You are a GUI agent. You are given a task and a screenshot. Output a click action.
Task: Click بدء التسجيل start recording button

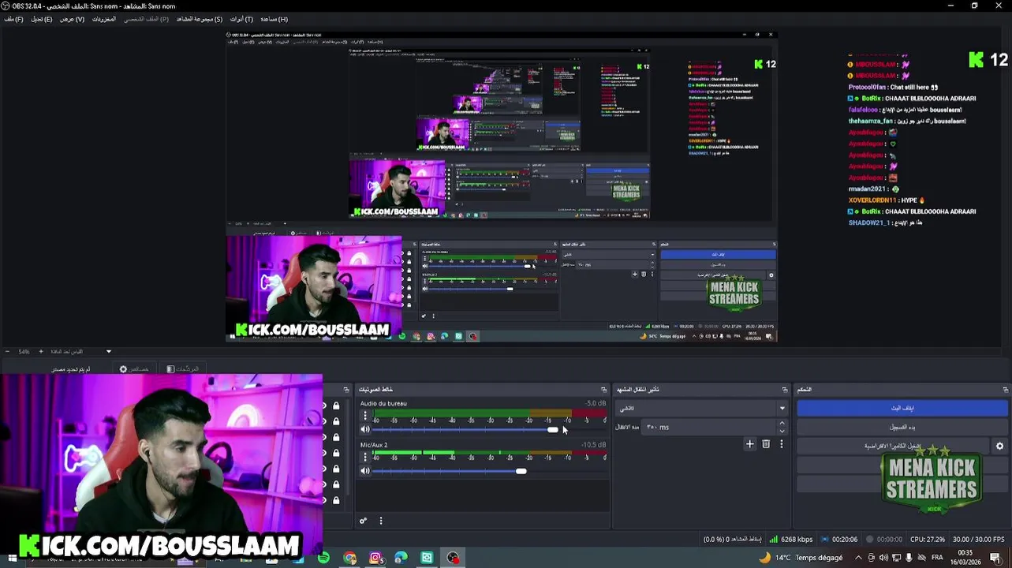[902, 428]
